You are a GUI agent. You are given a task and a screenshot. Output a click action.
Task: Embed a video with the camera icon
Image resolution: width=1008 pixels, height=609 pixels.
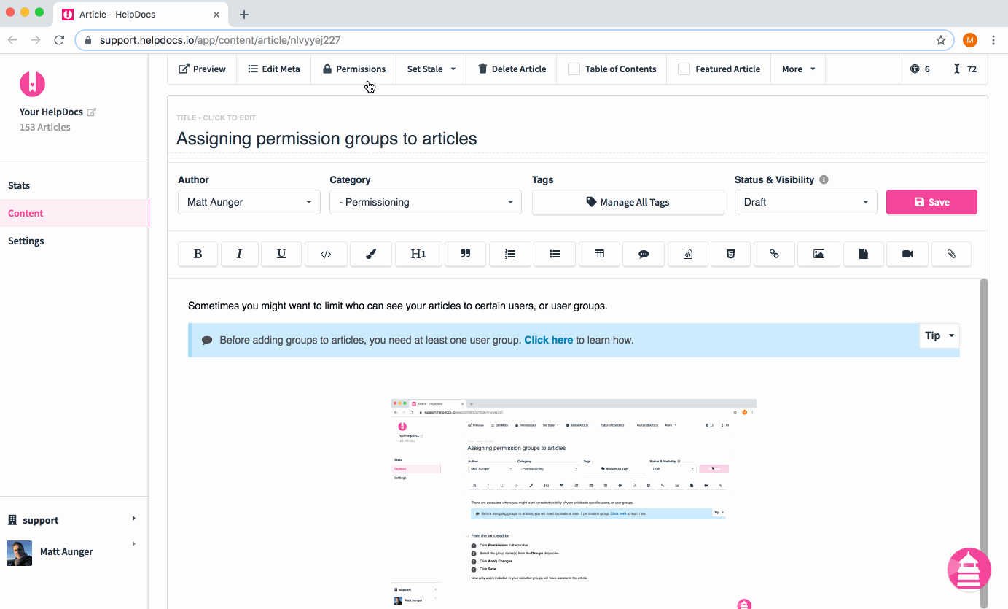pyautogui.click(x=907, y=254)
